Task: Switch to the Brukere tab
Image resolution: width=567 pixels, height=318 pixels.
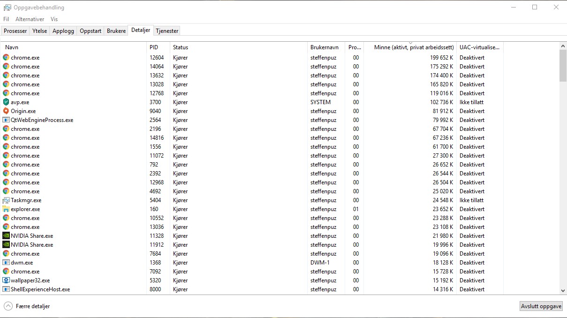Action: [x=116, y=31]
